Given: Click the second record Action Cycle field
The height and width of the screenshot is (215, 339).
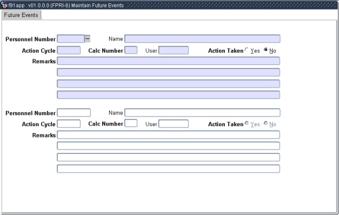Looking at the screenshot, I should [x=69, y=124].
